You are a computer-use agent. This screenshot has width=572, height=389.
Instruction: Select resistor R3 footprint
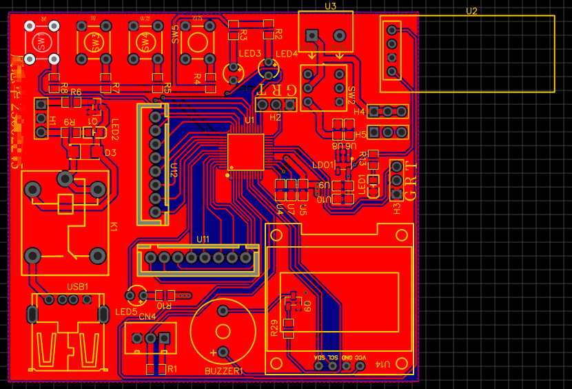coord(234,30)
